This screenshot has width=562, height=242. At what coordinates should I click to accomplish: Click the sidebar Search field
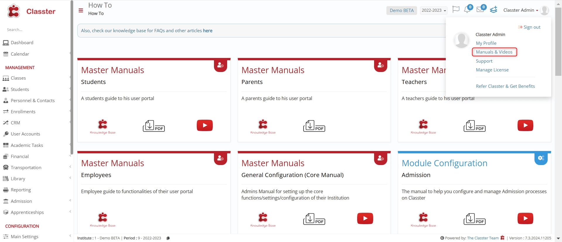click(35, 30)
